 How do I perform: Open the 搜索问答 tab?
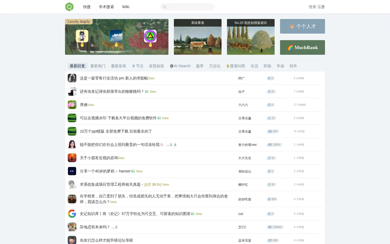point(236,66)
